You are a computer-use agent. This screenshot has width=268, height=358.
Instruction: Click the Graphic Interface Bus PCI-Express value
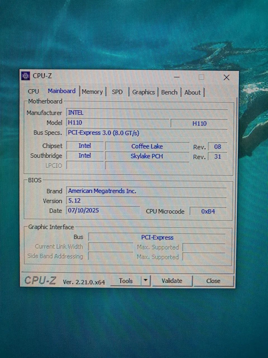pyautogui.click(x=157, y=237)
